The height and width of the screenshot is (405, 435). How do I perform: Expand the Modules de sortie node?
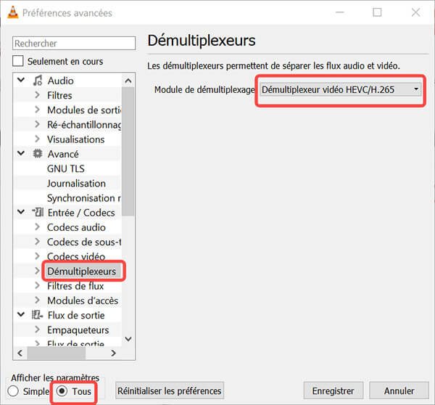(x=37, y=110)
